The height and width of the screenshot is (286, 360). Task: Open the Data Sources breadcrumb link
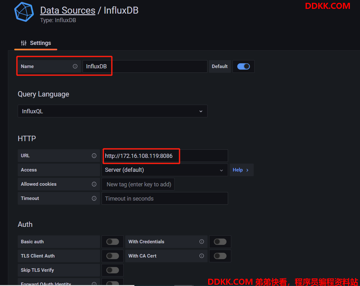(x=68, y=10)
